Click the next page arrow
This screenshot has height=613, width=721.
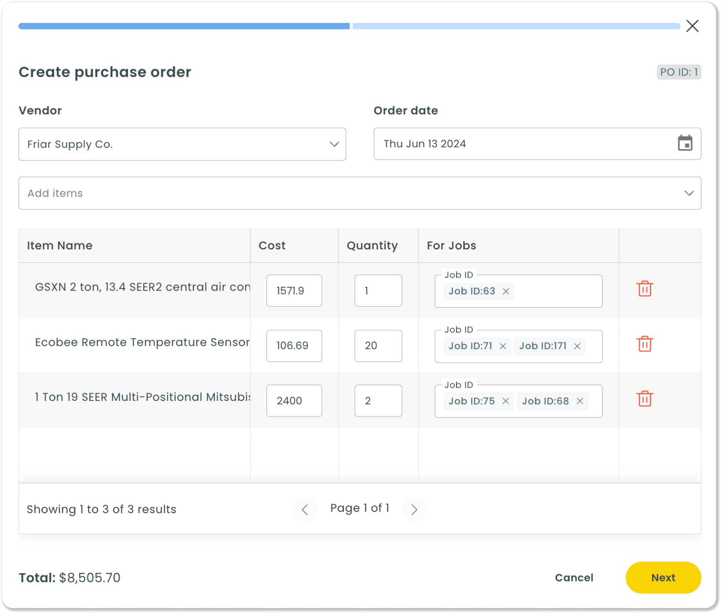pyautogui.click(x=414, y=509)
